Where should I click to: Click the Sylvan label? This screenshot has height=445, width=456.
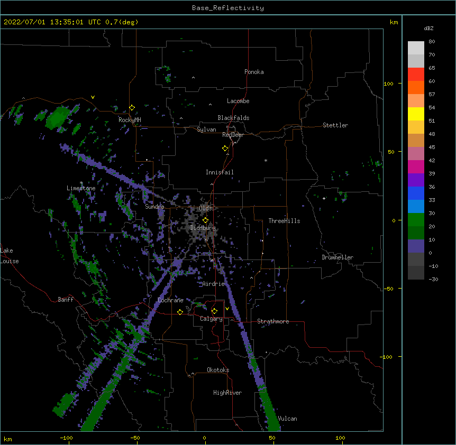coord(206,129)
